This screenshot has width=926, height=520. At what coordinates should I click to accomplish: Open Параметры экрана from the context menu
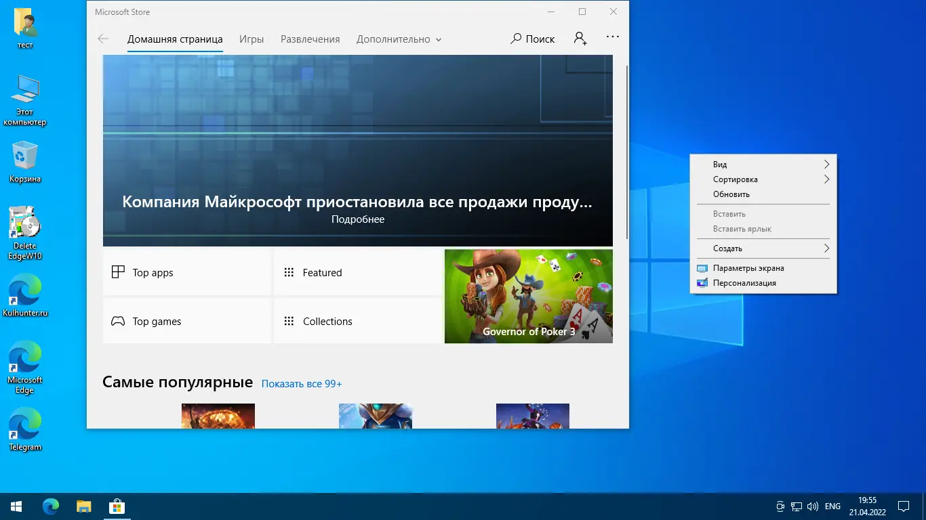(x=763, y=268)
